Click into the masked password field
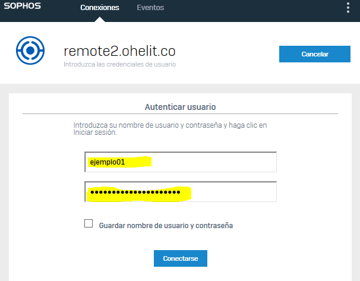The image size is (360, 281). click(x=181, y=192)
